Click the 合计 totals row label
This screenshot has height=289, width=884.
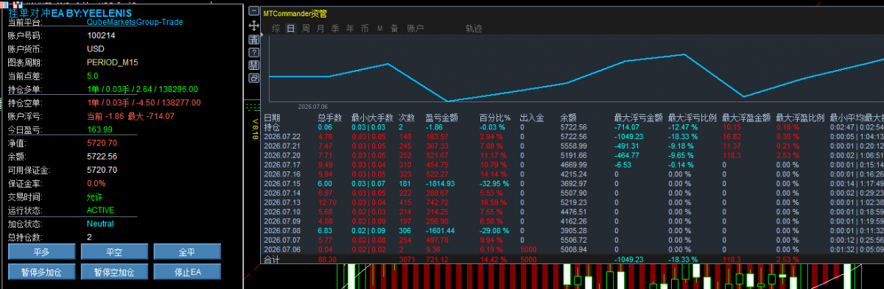pyautogui.click(x=272, y=260)
